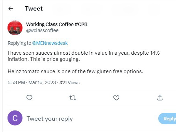Click the 'This is price gouging' sentence

[55, 59]
